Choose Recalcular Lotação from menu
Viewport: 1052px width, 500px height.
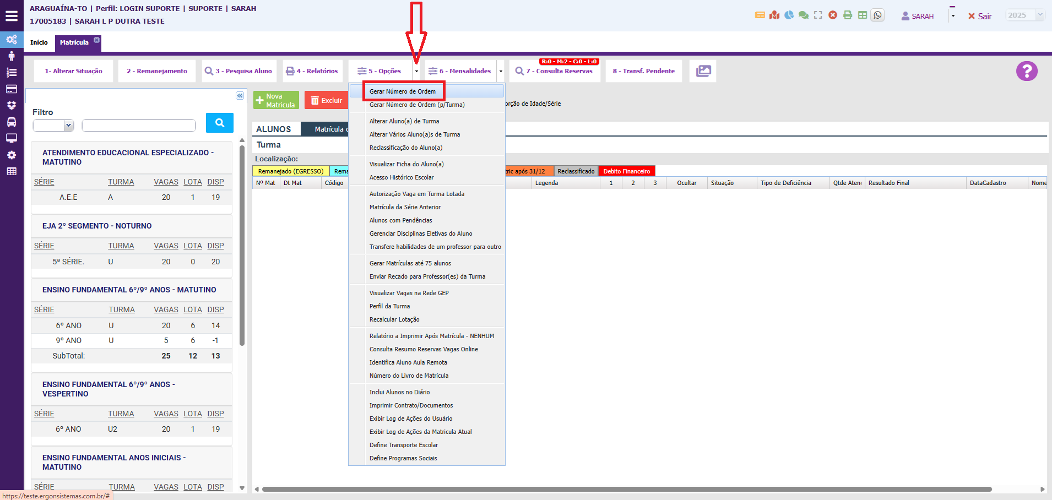coord(394,319)
